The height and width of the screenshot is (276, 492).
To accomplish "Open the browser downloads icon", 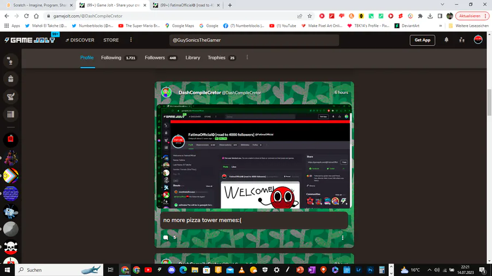I will point(430,16).
